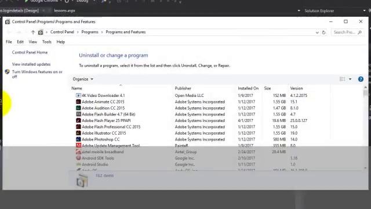The height and width of the screenshot is (209, 371).
Task: Click the Adobe Photoshop CC icon
Action: click(78, 139)
